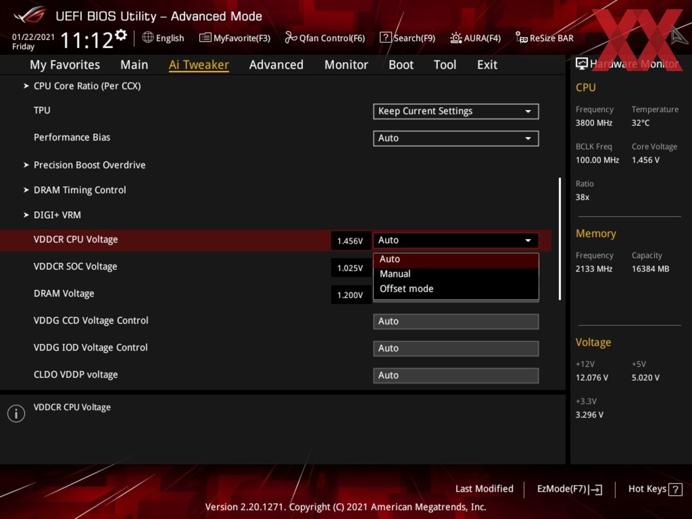Click the 01/22/2021 date text
Image resolution: width=692 pixels, height=519 pixels.
[x=33, y=37]
